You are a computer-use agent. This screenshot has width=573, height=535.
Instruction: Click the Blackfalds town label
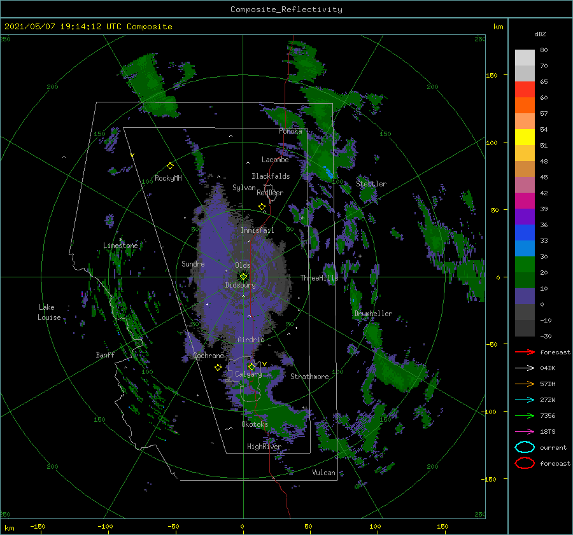(271, 176)
